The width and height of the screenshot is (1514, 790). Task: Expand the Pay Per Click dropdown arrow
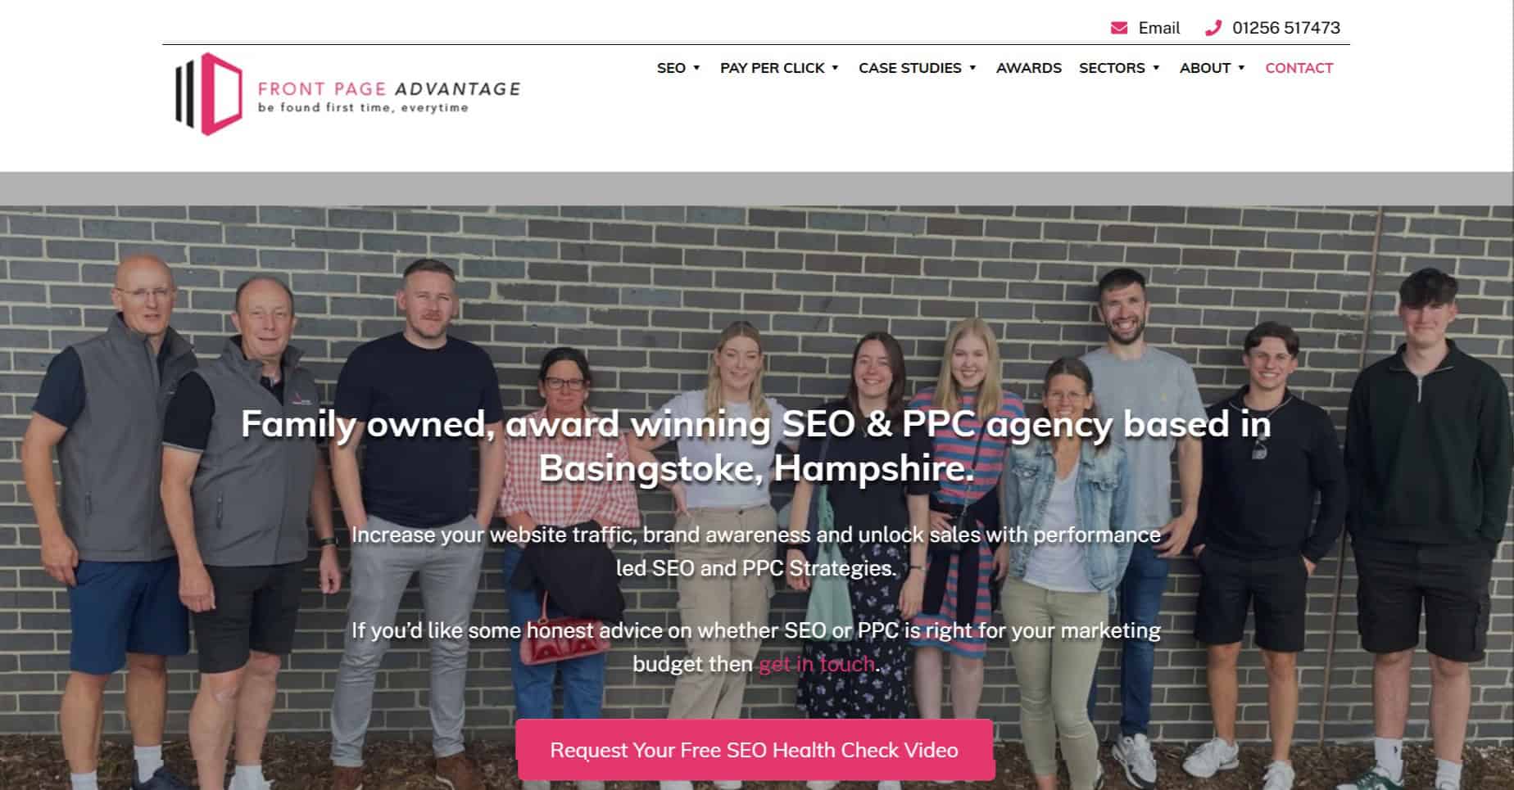click(835, 68)
